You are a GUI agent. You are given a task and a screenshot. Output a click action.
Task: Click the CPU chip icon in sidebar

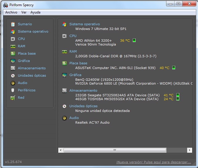(x=13, y=39)
